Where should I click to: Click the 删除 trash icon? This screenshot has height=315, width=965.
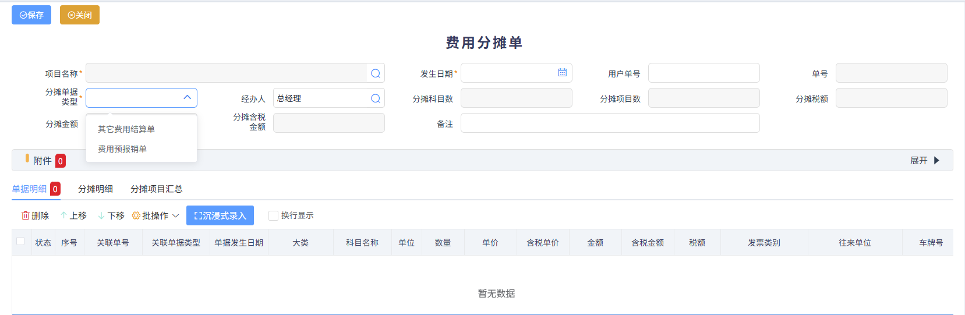(x=26, y=215)
